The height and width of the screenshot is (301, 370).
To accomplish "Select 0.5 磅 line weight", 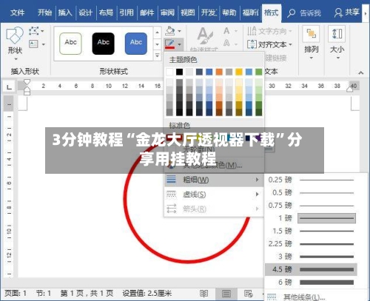I will [x=311, y=192].
